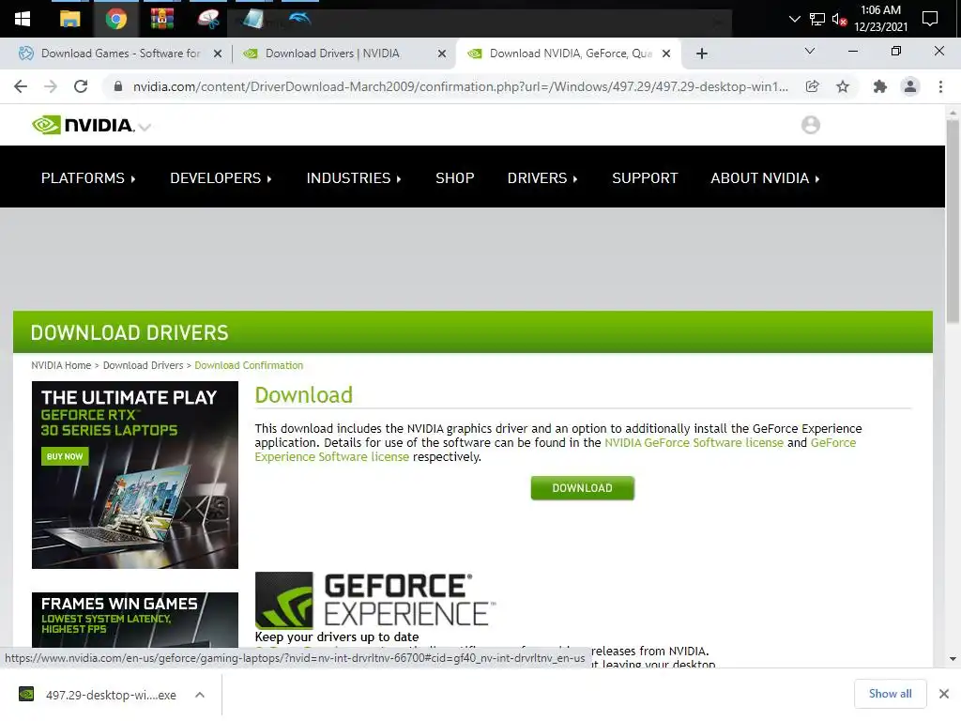
Task: Open the Windows notification center
Action: coord(930,19)
